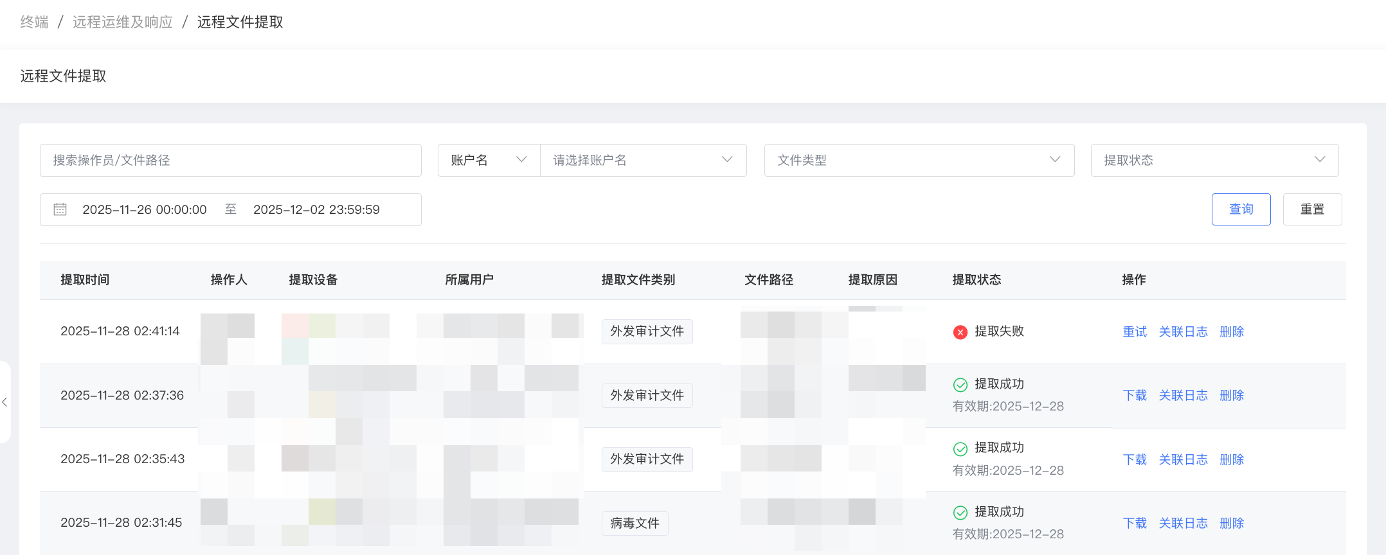Screen dimensions: 1386x555
Task: Click green success icon for 02:37:36 row
Action: pos(960,385)
